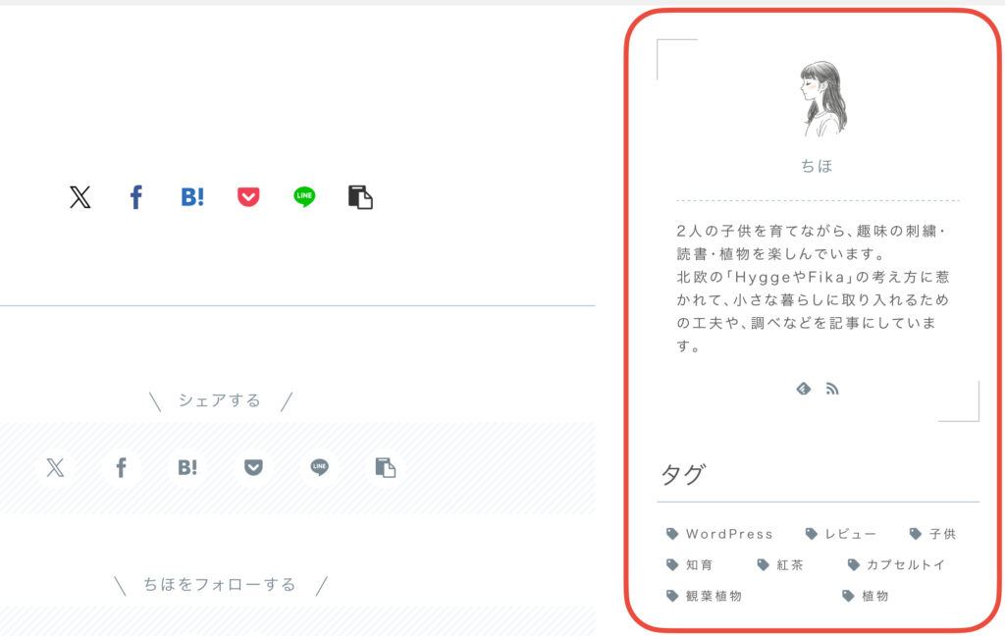Open the 子供 tag link
Viewport: 1005px width, 636px height.
pos(932,534)
